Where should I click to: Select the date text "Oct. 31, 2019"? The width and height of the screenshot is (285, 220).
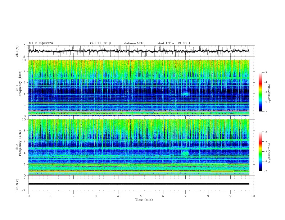click(100, 43)
